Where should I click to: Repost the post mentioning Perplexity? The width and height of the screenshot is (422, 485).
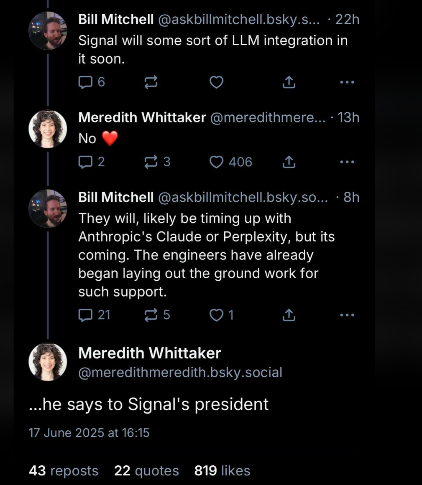[x=151, y=315]
